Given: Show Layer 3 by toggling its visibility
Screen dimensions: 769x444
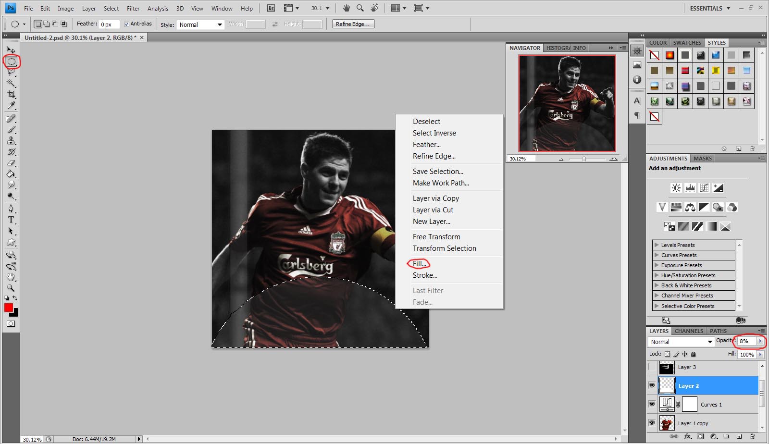Looking at the screenshot, I should 652,367.
